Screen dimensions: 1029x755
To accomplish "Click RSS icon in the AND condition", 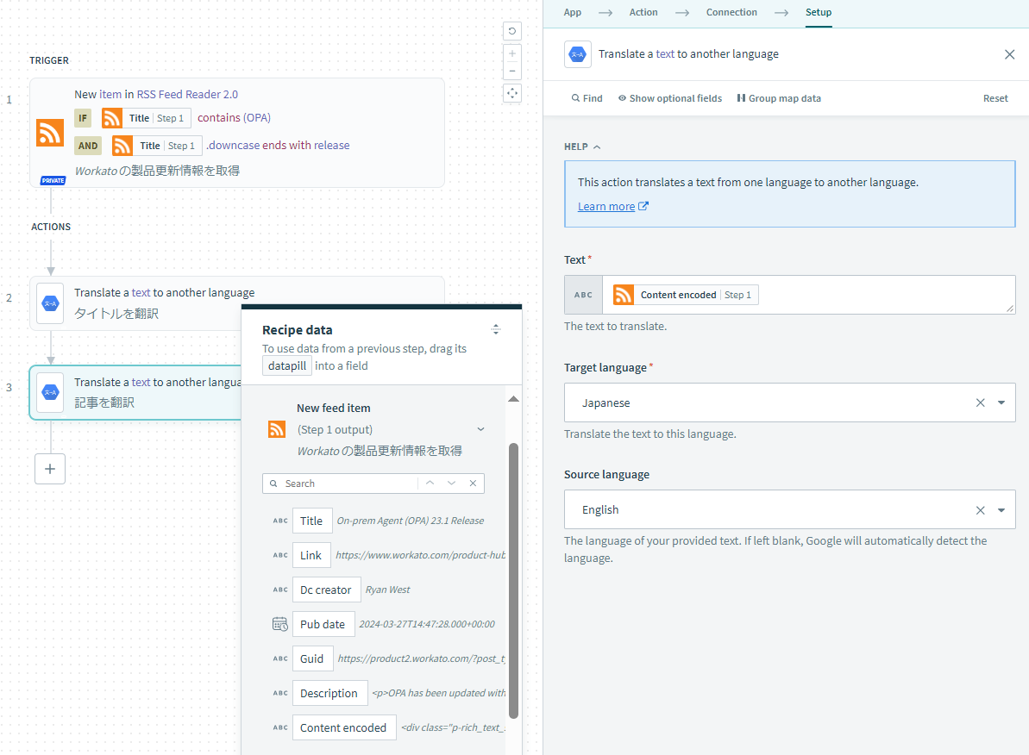I will tap(122, 146).
